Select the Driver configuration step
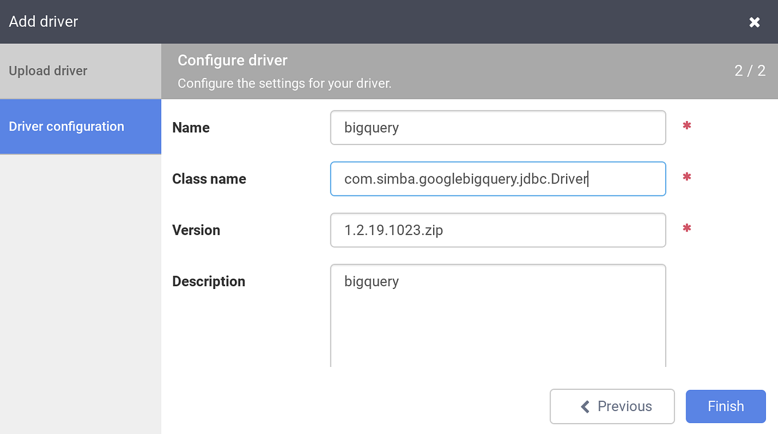 pyautogui.click(x=66, y=126)
